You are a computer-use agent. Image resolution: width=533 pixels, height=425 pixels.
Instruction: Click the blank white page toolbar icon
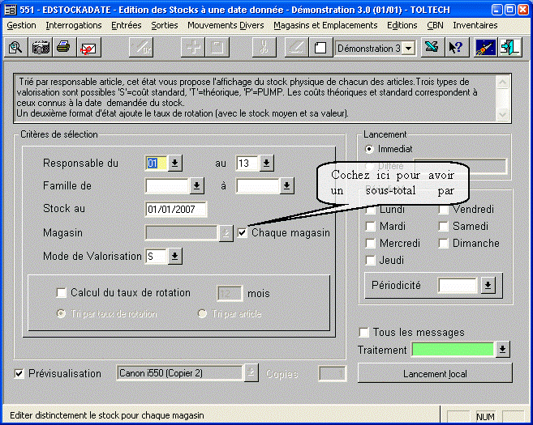(x=320, y=48)
